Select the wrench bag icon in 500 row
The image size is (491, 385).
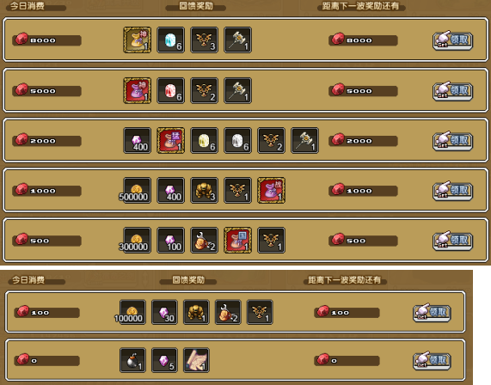204,240
